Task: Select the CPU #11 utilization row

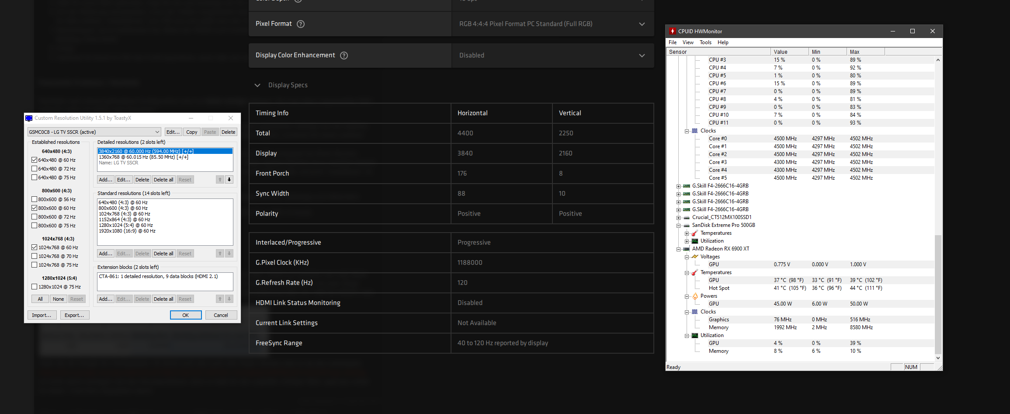Action: point(801,123)
